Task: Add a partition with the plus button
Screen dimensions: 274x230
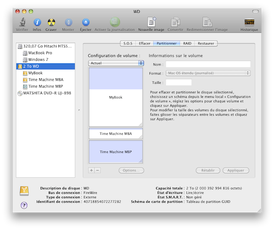Action: 91,170
